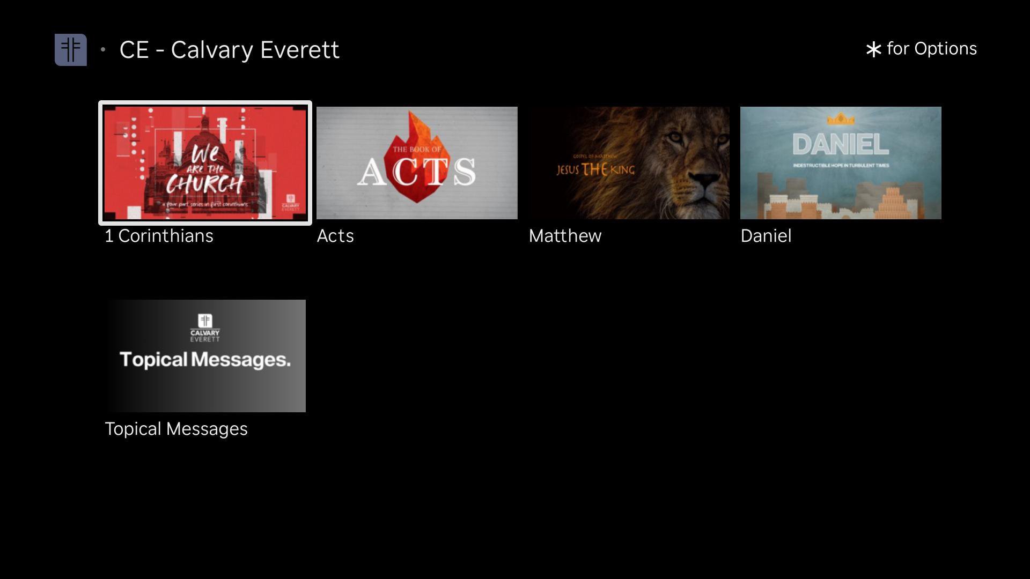Click the Calvary Everett channel logo icon
The image size is (1030, 579).
[x=71, y=50]
